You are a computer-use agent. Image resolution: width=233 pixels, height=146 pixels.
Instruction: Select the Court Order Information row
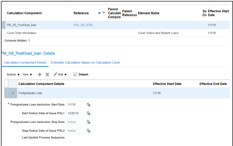pos(21,33)
